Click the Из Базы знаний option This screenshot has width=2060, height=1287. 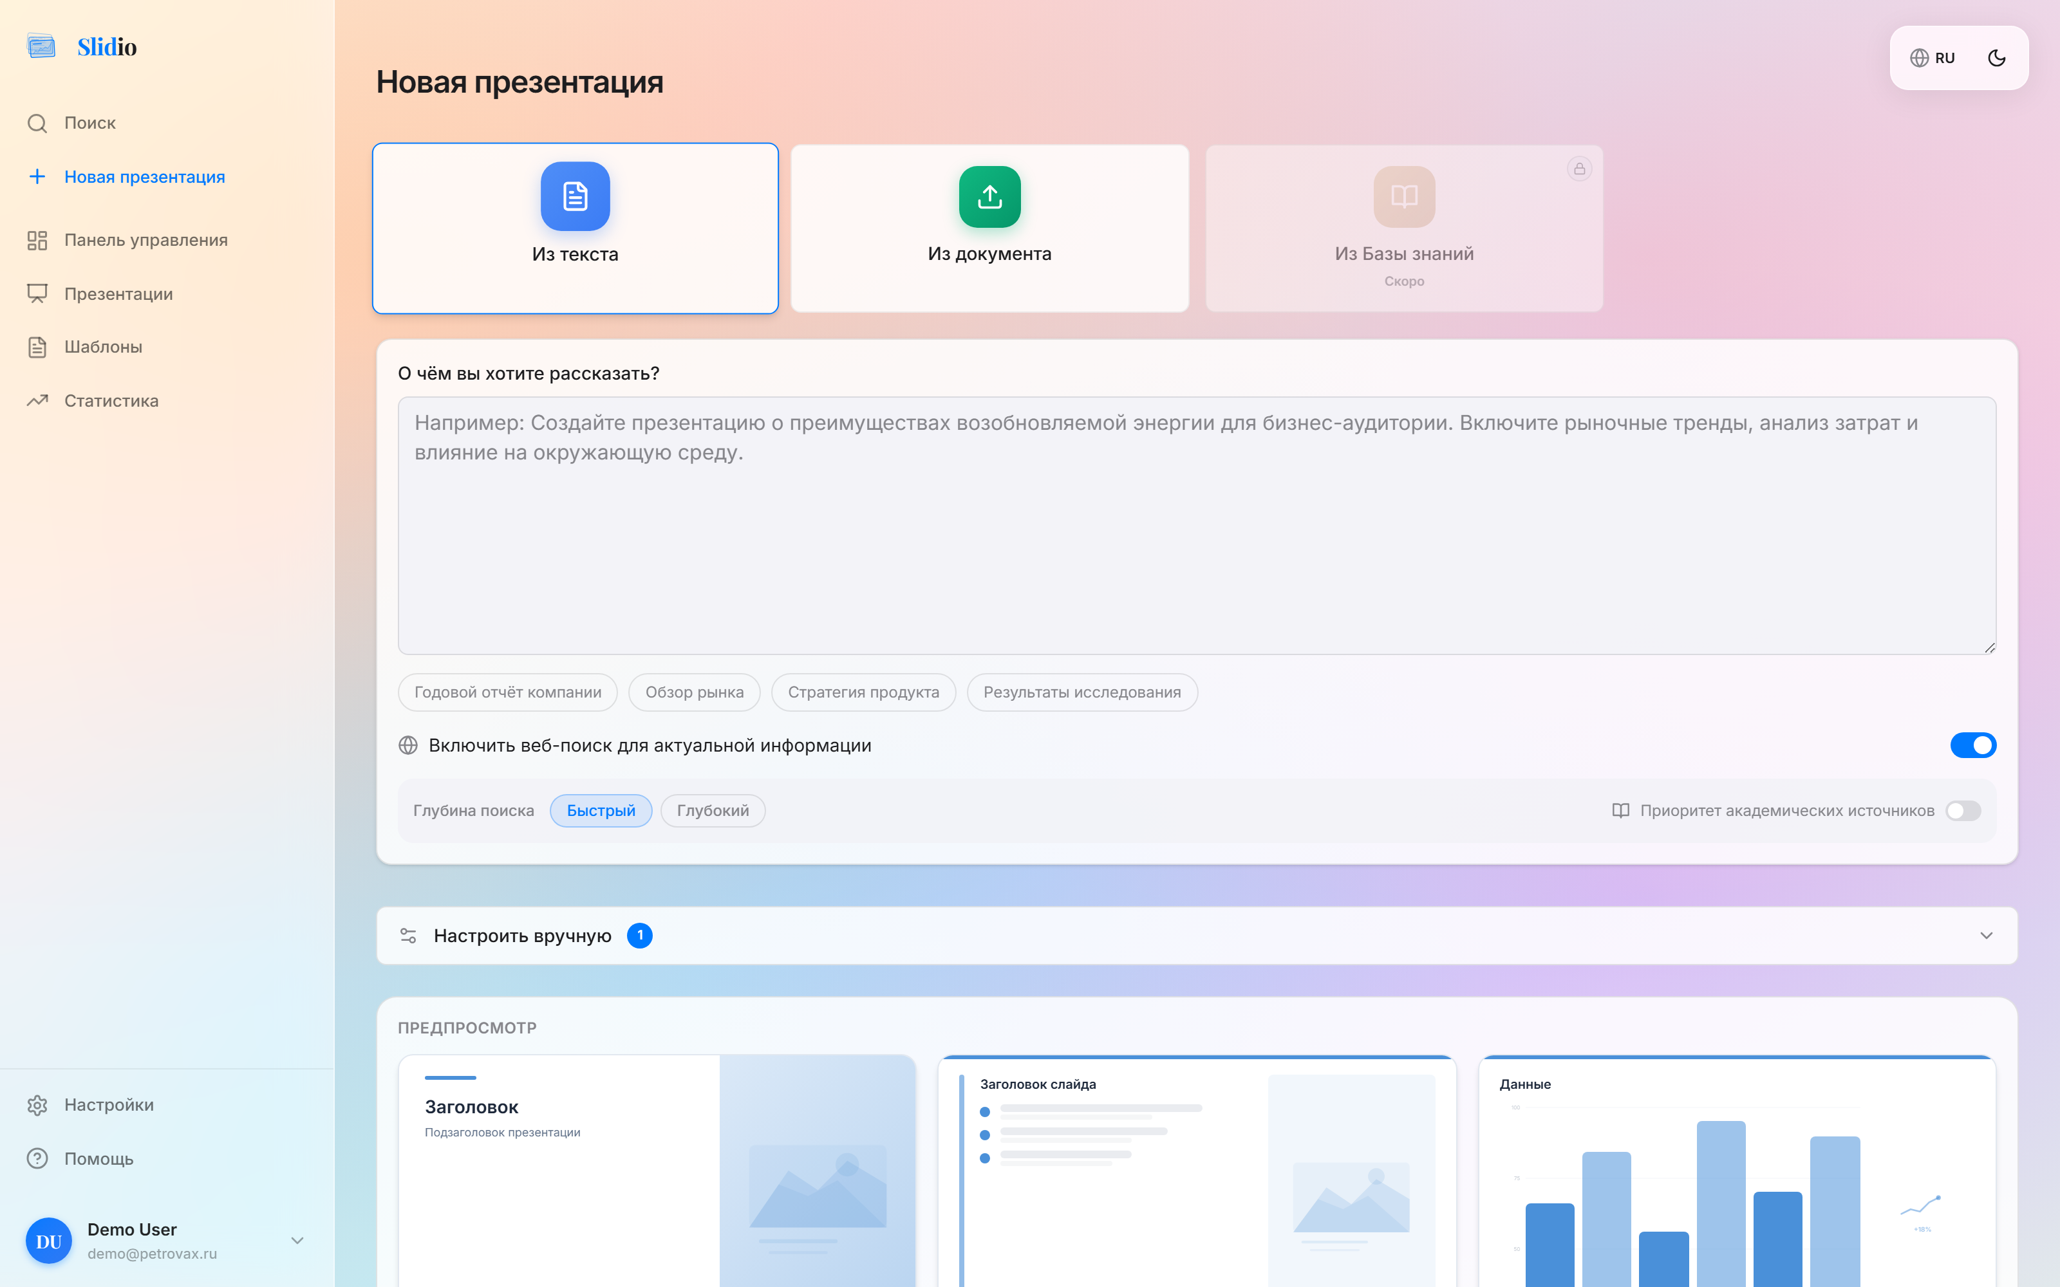coord(1403,228)
